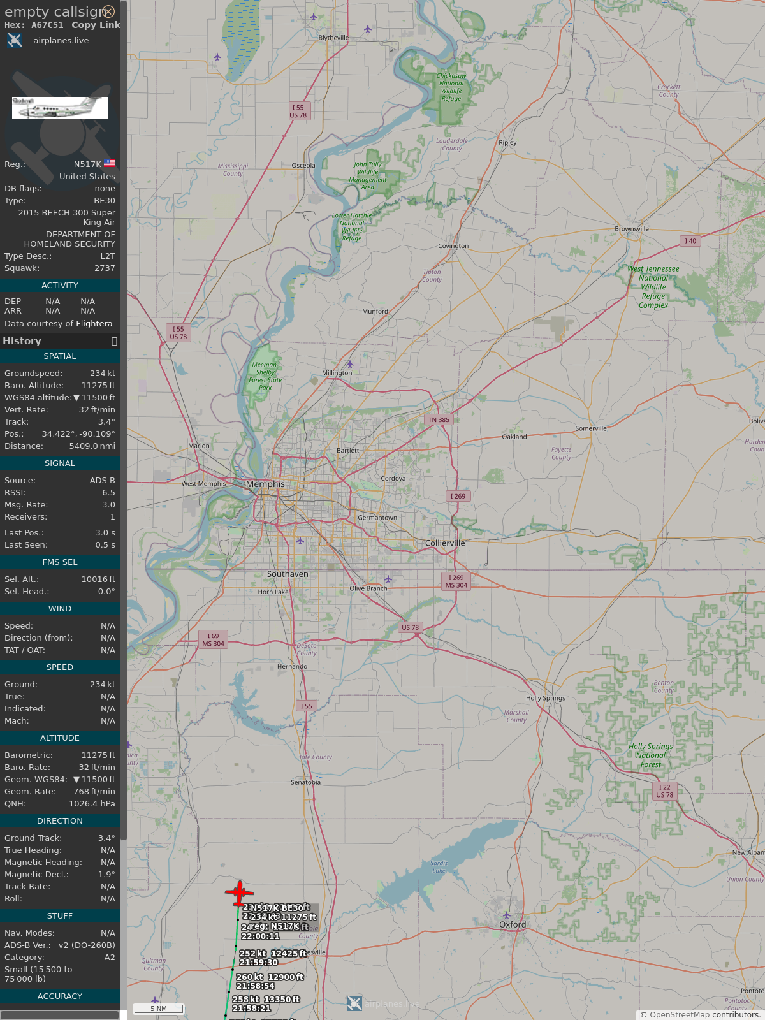The height and width of the screenshot is (1020, 765).
Task: Click the I 69 MS 304 highway shield
Action: 214,640
